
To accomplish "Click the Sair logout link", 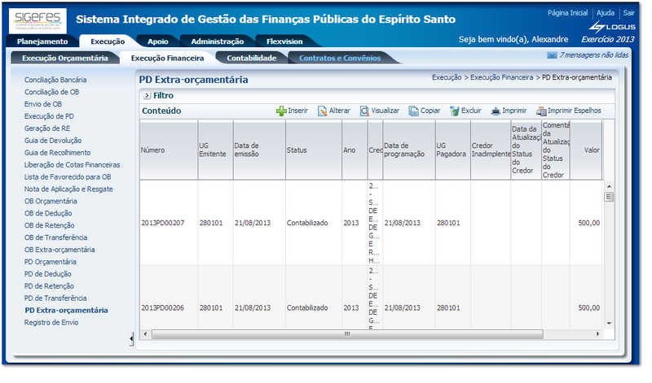I will click(628, 13).
